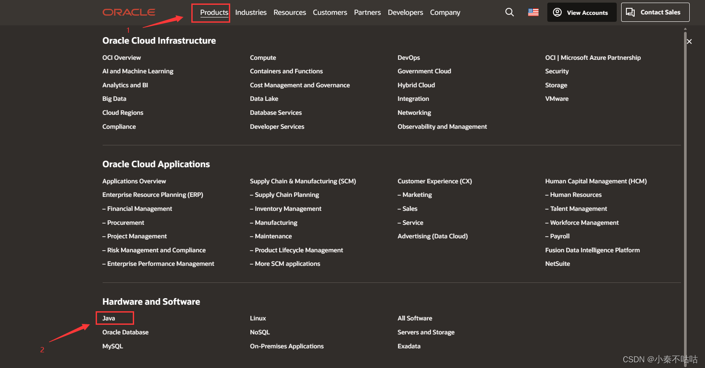Open the Oracle Database link
The image size is (705, 368).
tap(125, 332)
